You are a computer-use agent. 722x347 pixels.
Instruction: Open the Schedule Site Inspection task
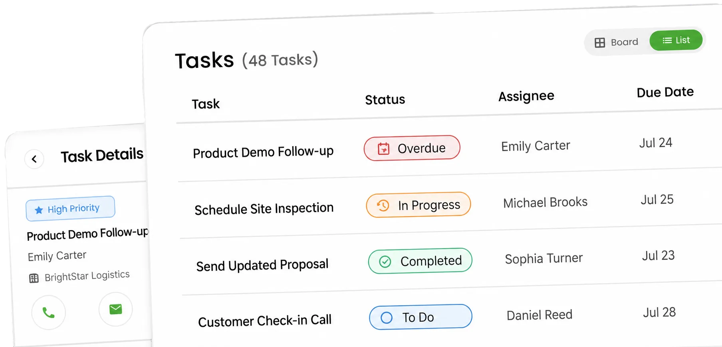tap(264, 209)
